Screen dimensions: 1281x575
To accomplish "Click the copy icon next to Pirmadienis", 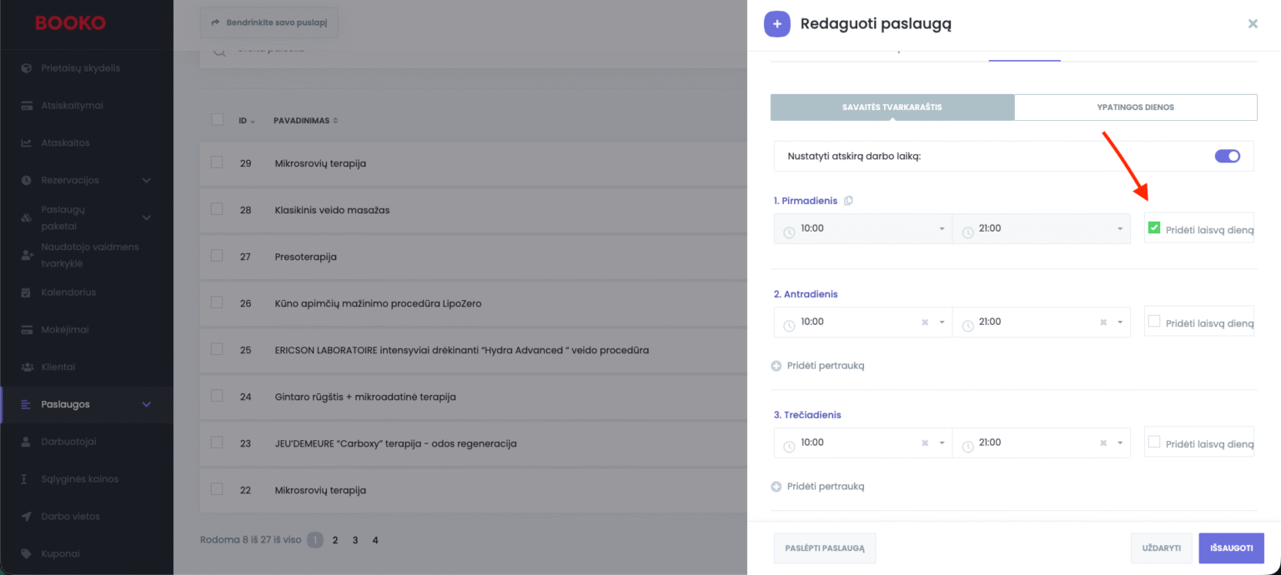I will 848,201.
